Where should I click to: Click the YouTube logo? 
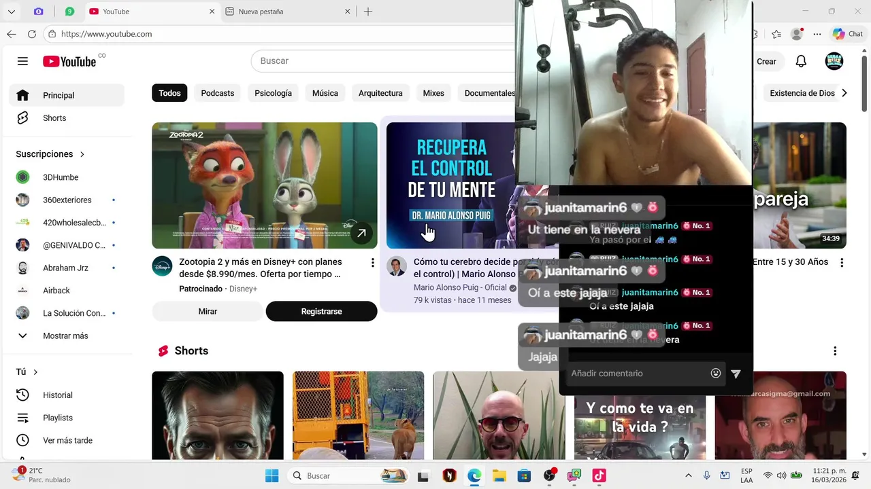[69, 61]
